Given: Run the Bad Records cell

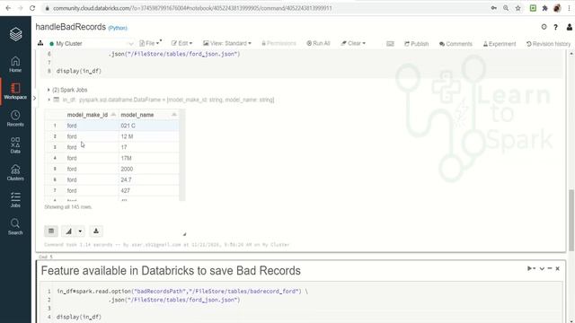Looking at the screenshot, I should tap(531, 268).
